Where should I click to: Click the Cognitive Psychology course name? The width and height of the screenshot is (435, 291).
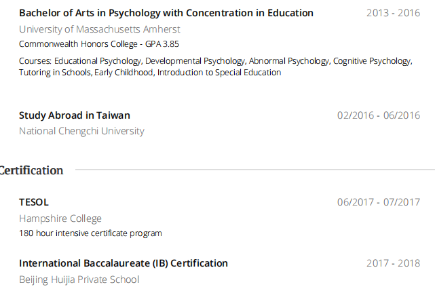(x=372, y=61)
